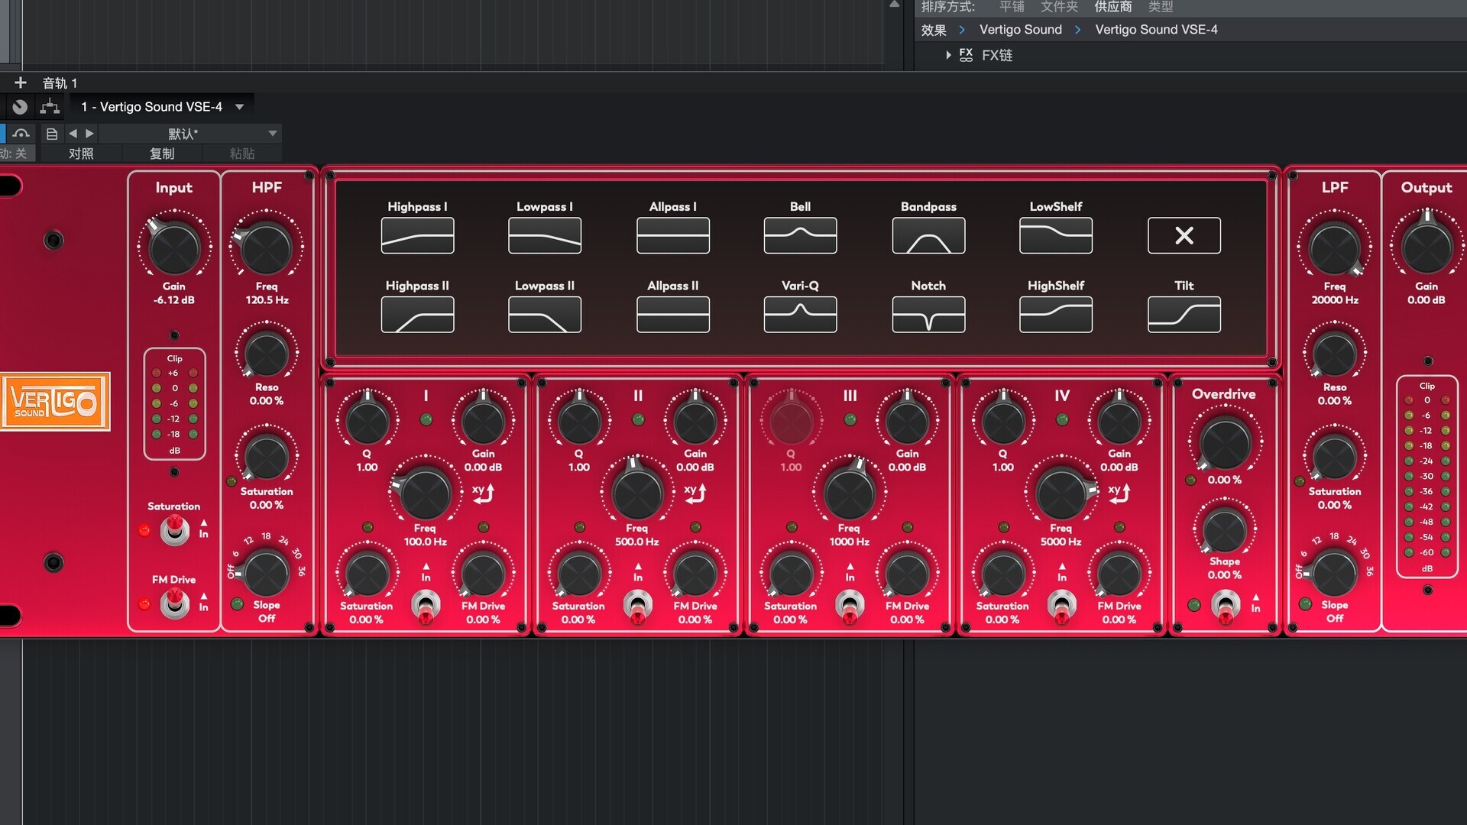Viewport: 1467px width, 825px height.
Task: Click the Overdrive Shape knob
Action: (x=1225, y=531)
